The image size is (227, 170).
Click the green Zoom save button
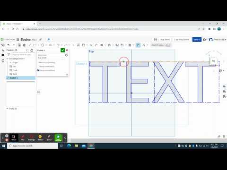(x=58, y=137)
